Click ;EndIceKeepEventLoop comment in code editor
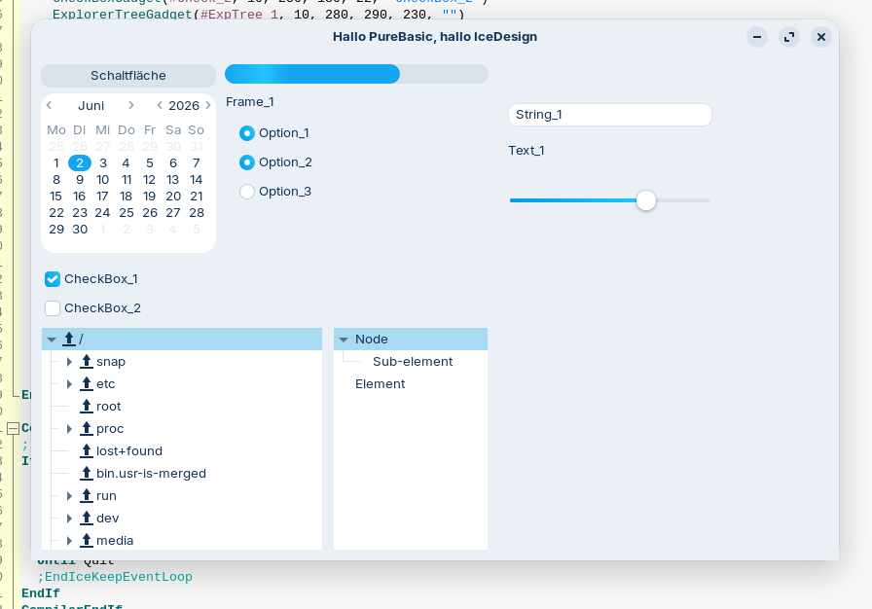The width and height of the screenshot is (872, 609). pyautogui.click(x=115, y=577)
